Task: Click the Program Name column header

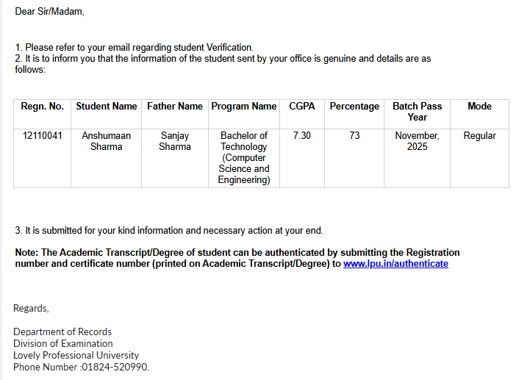Action: (x=244, y=107)
